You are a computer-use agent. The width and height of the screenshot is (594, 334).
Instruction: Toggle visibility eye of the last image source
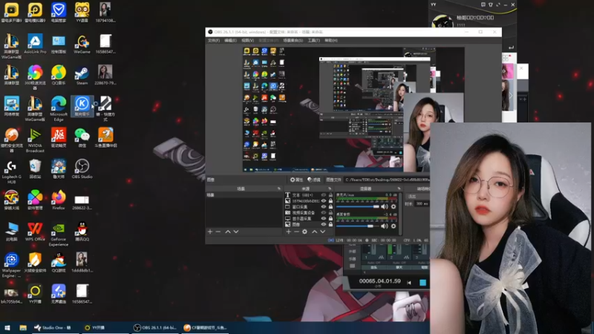tap(324, 225)
